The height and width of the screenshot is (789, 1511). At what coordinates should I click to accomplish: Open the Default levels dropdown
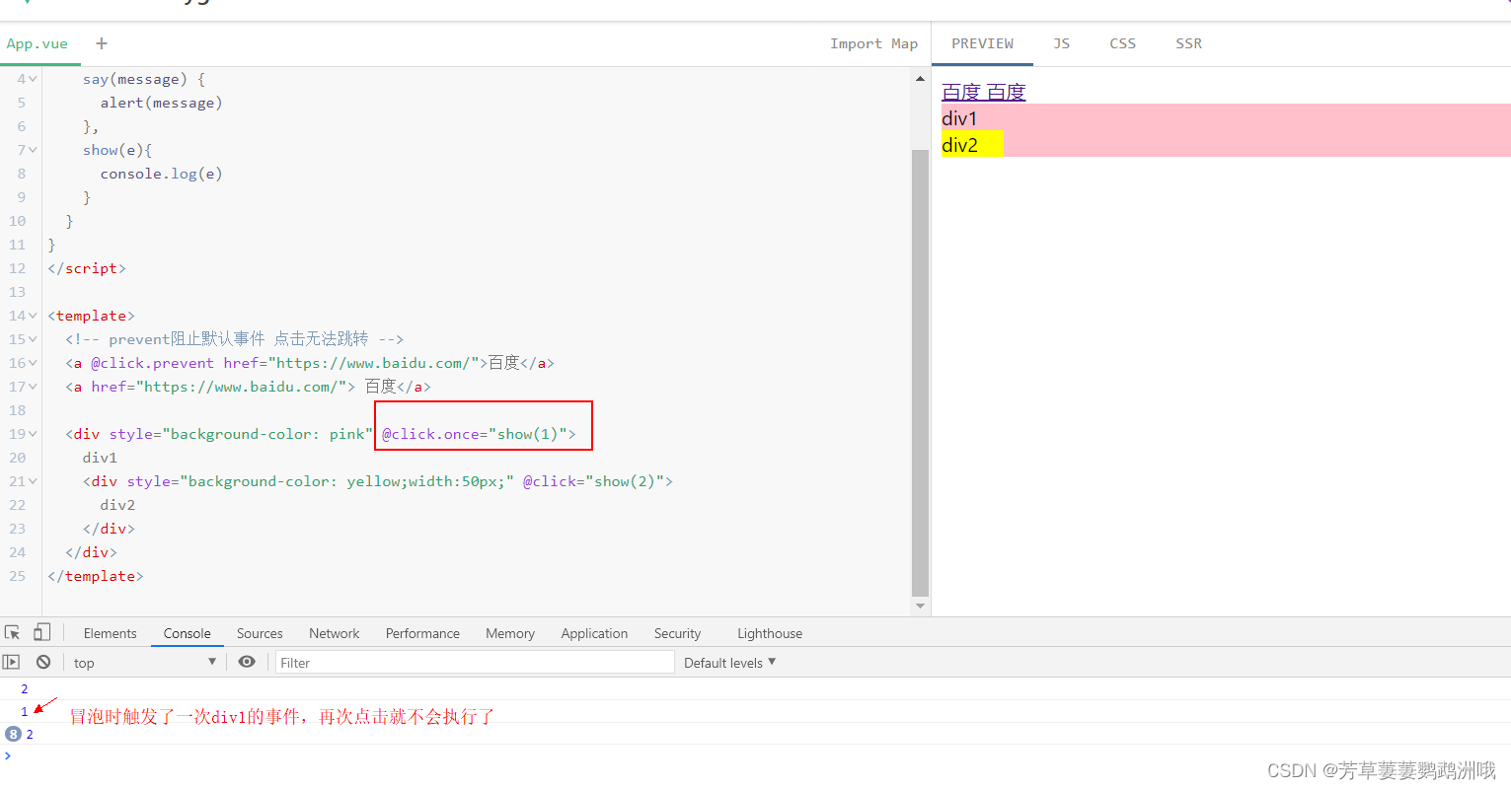point(729,663)
